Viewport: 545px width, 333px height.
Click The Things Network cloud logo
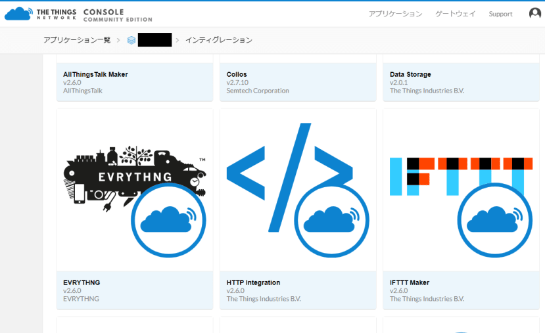(x=18, y=14)
